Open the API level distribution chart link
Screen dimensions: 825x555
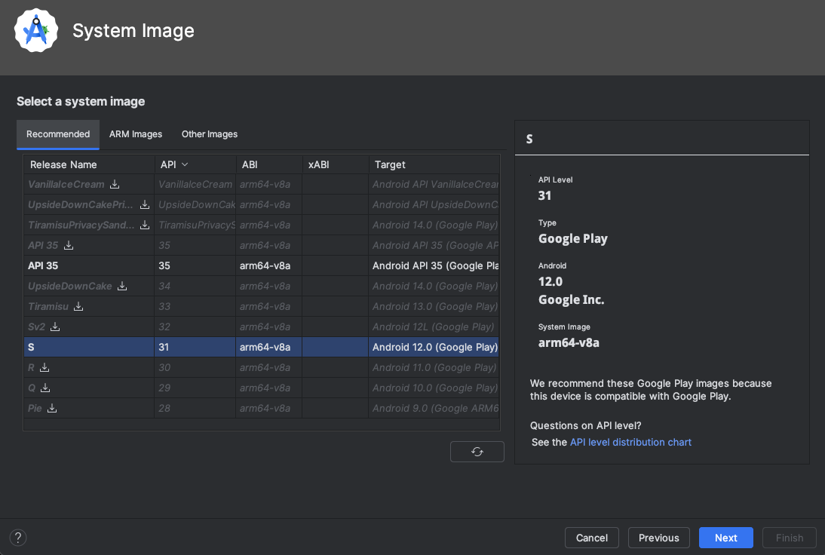pos(630,443)
